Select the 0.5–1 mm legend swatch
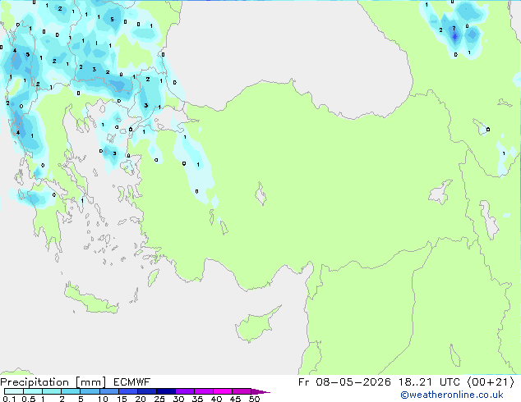 pyautogui.click(x=33, y=391)
